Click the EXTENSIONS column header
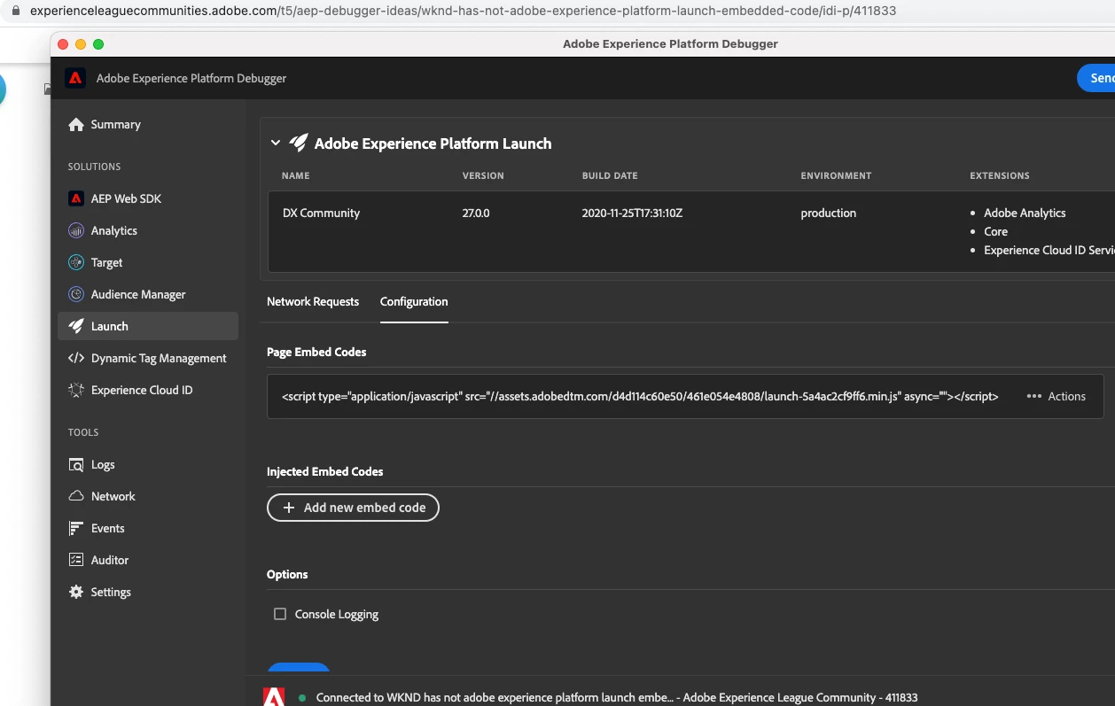Viewport: 1115px width, 706px height. click(1000, 175)
